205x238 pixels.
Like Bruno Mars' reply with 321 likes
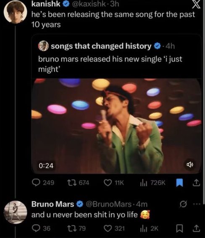click(114, 228)
